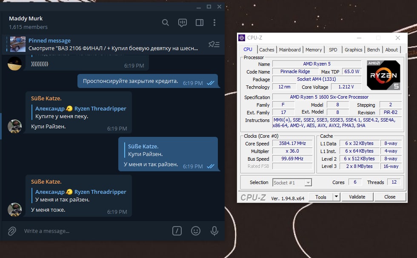Click the '99.69 MHz' Bus Speed value
Screen dimensions: 417x258
coord(292,159)
